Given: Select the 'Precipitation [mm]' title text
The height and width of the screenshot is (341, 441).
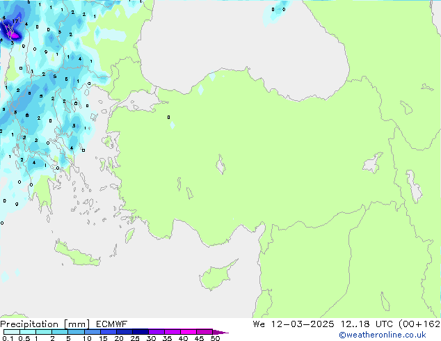Looking at the screenshot, I should [x=45, y=324].
